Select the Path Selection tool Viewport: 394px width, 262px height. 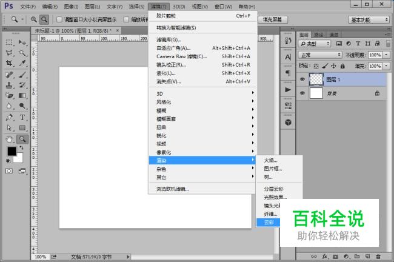pyautogui.click(x=9, y=128)
